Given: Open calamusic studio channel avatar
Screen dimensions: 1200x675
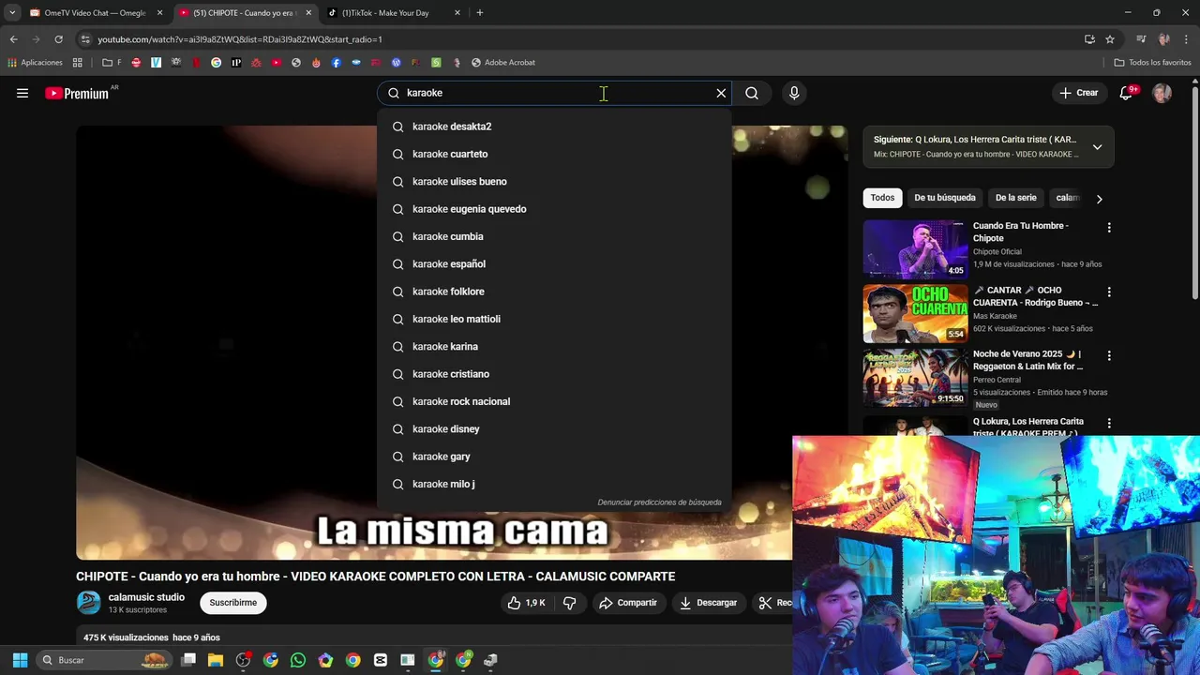Looking at the screenshot, I should (89, 603).
